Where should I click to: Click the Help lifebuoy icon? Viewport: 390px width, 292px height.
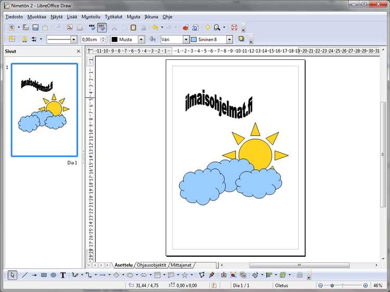point(234,28)
